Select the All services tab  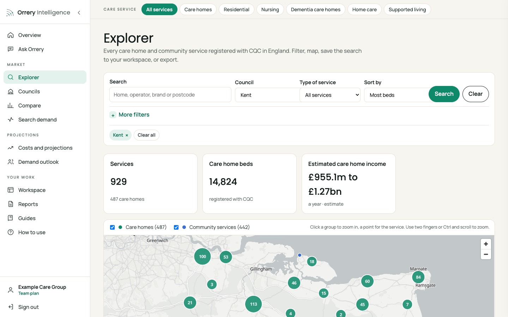point(159,10)
